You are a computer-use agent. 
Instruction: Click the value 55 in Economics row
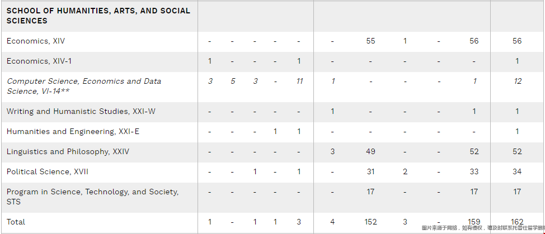click(370, 41)
